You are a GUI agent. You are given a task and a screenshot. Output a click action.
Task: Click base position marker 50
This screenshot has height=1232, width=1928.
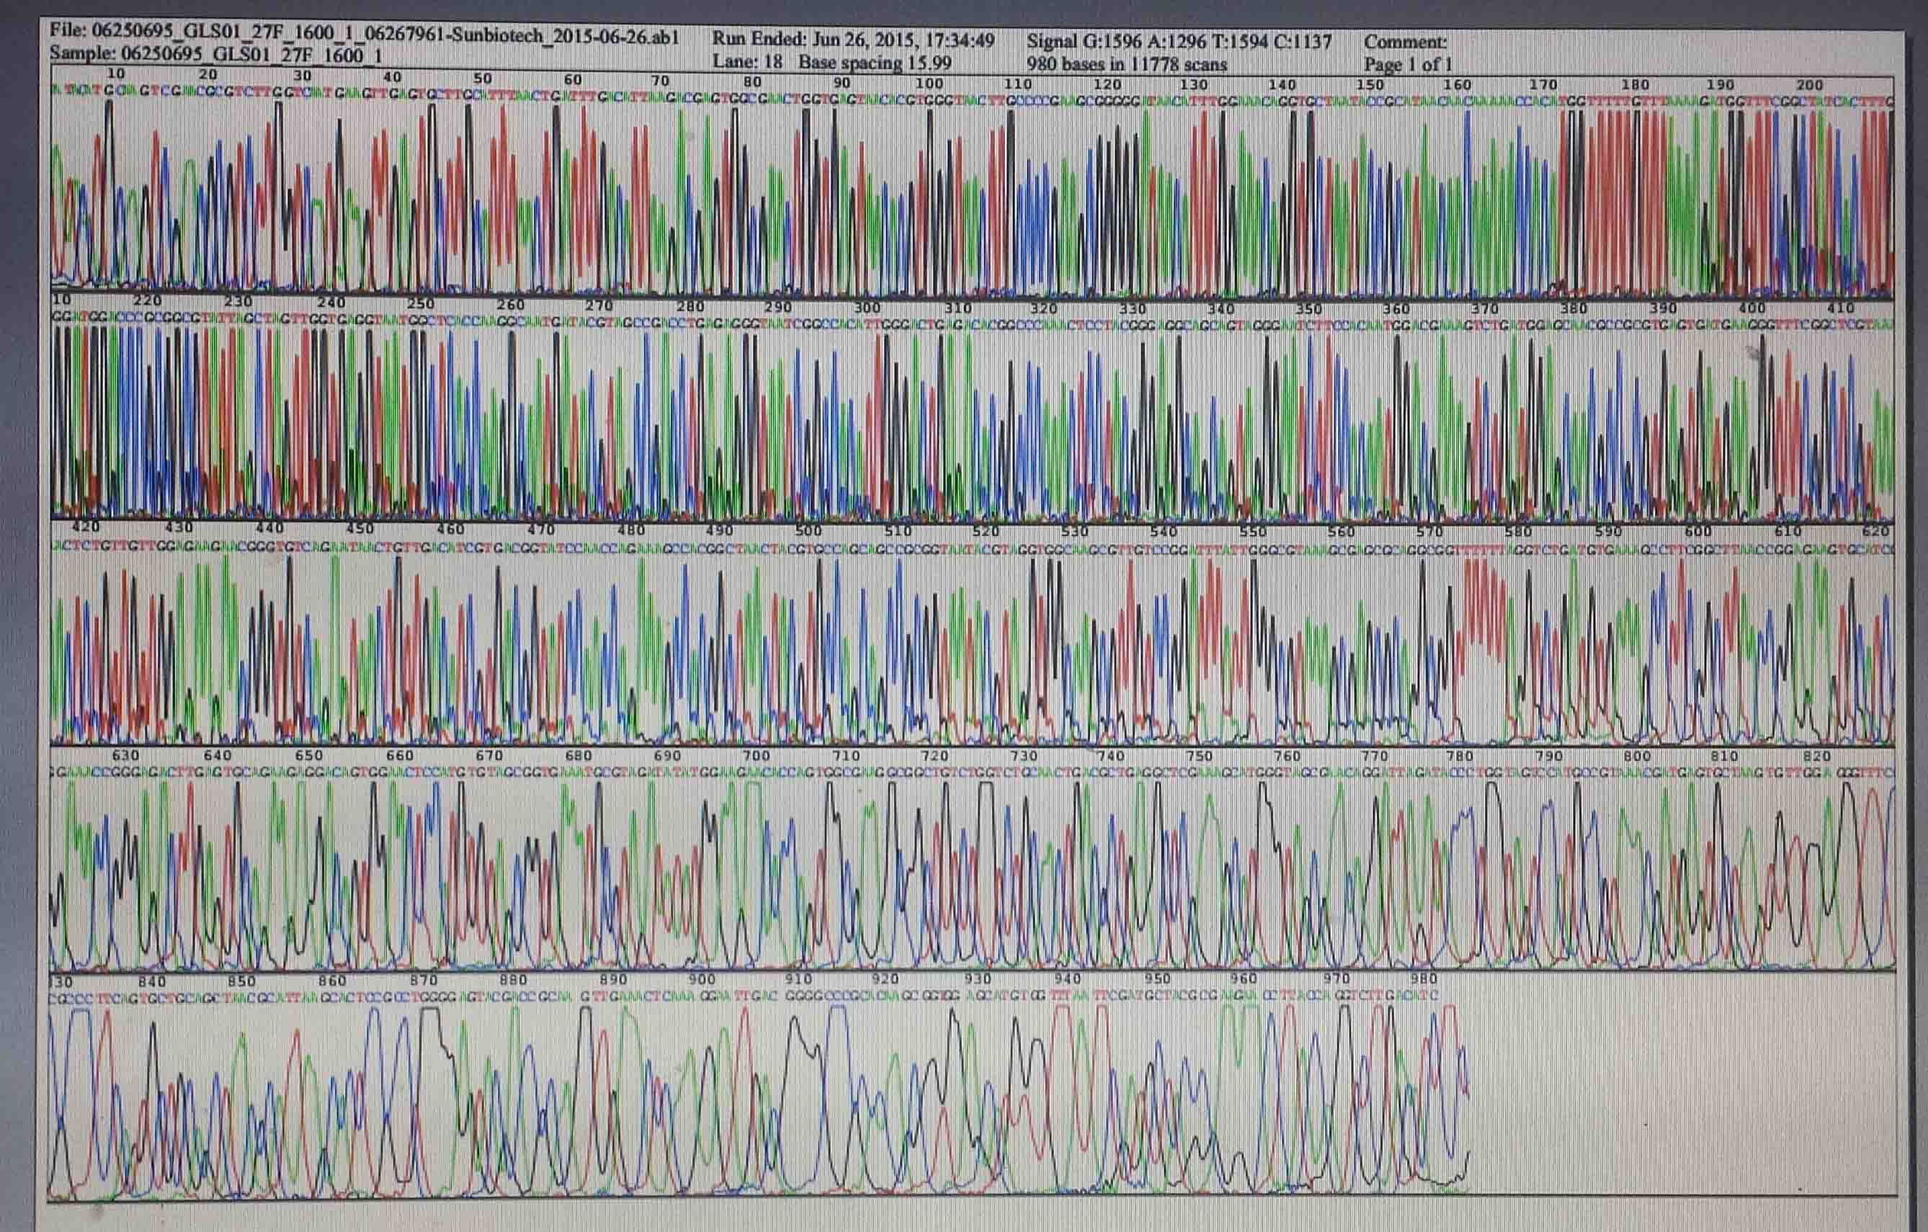pos(482,79)
